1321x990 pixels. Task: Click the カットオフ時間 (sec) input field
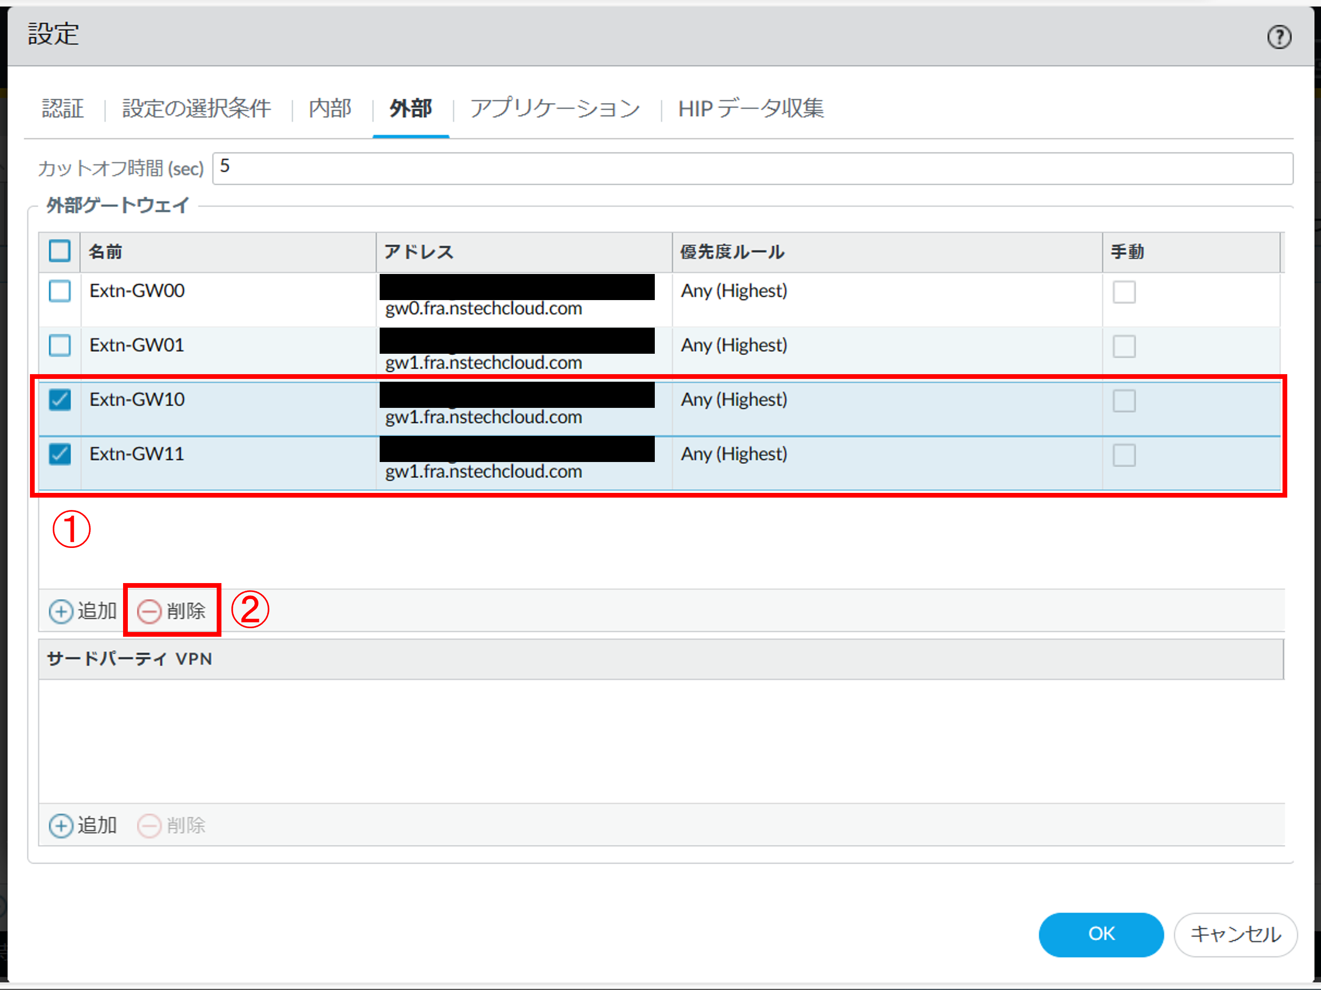pyautogui.click(x=753, y=168)
